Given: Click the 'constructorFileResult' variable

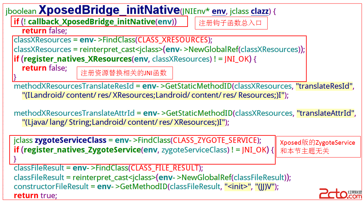Looking at the screenshot, I should click(x=51, y=187).
